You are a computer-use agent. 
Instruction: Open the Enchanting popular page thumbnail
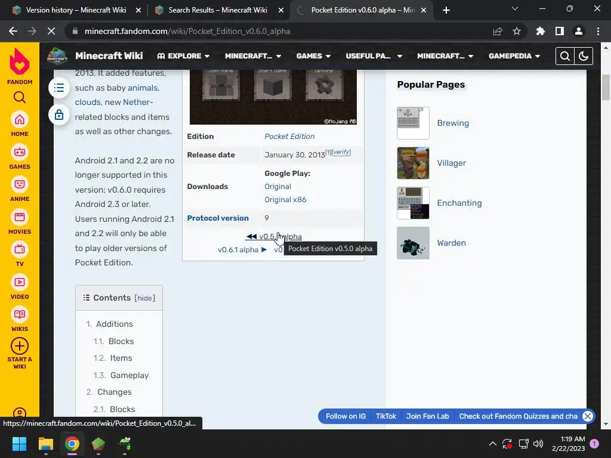(x=413, y=203)
